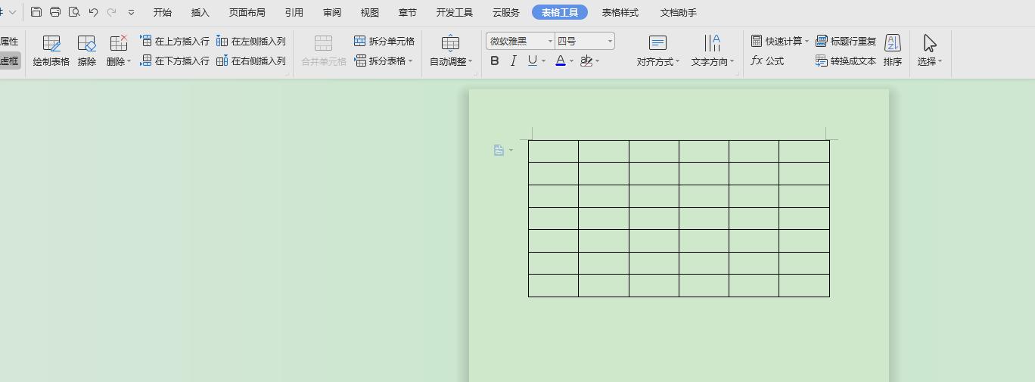Redo the last undone action
Image resolution: width=1035 pixels, height=382 pixels.
(112, 12)
